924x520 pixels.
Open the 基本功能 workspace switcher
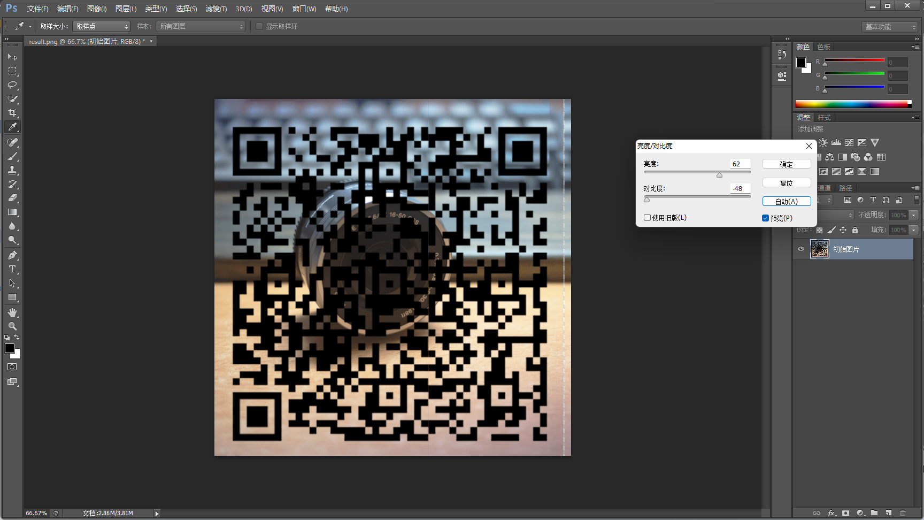(x=890, y=27)
